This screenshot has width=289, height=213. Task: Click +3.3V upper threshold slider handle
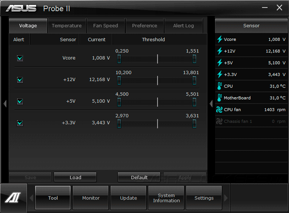(194, 124)
